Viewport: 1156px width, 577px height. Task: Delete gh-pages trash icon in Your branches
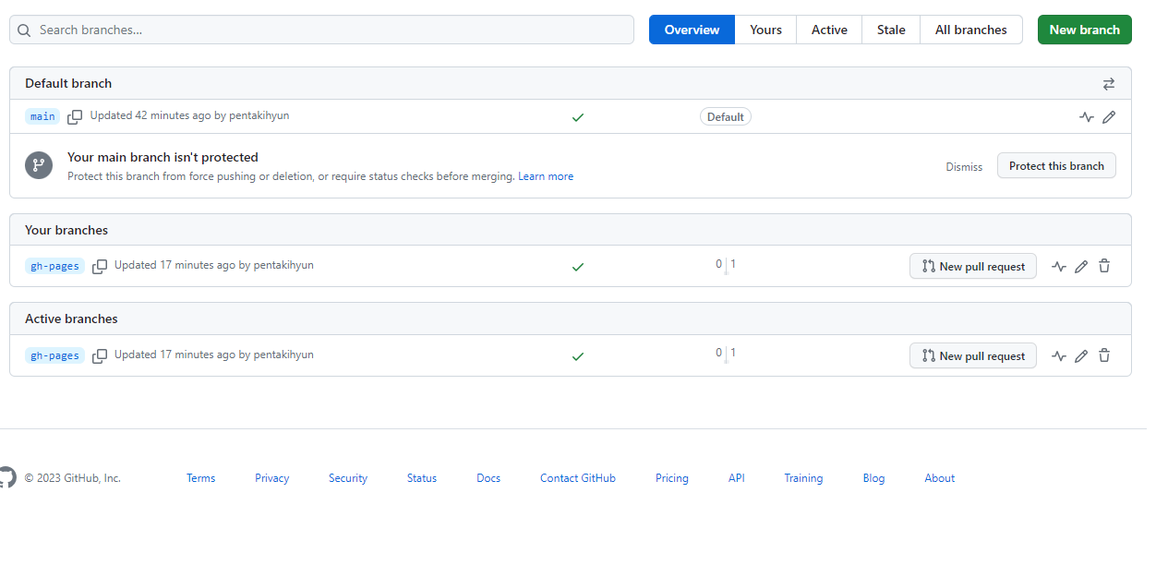click(x=1104, y=266)
